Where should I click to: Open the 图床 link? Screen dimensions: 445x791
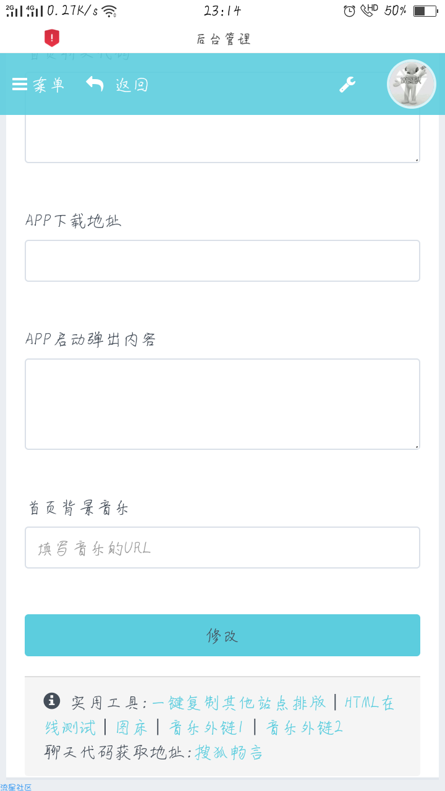(132, 728)
